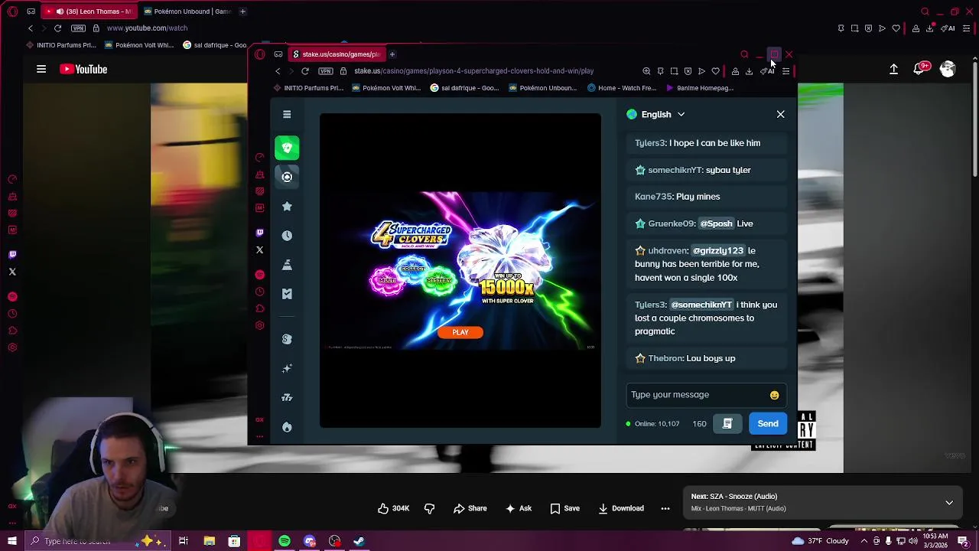Like the video with 304K likes
Image resolution: width=979 pixels, height=551 pixels.
pos(393,508)
